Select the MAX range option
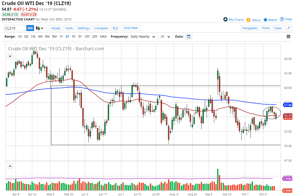Viewport: 294px width, 196px height. [103, 37]
